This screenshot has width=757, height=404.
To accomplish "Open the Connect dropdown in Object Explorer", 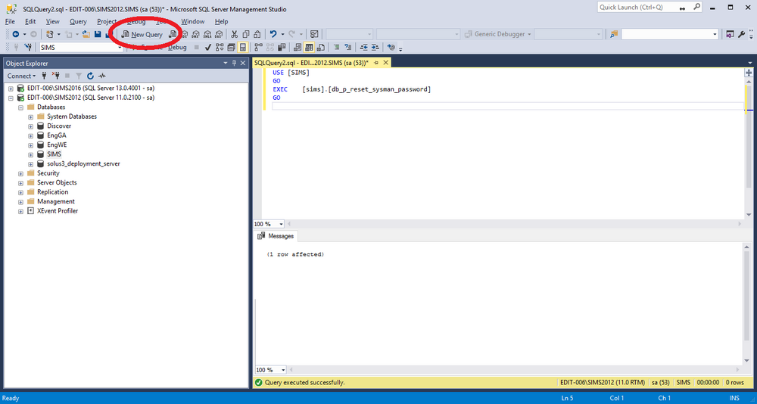I will (x=21, y=76).
